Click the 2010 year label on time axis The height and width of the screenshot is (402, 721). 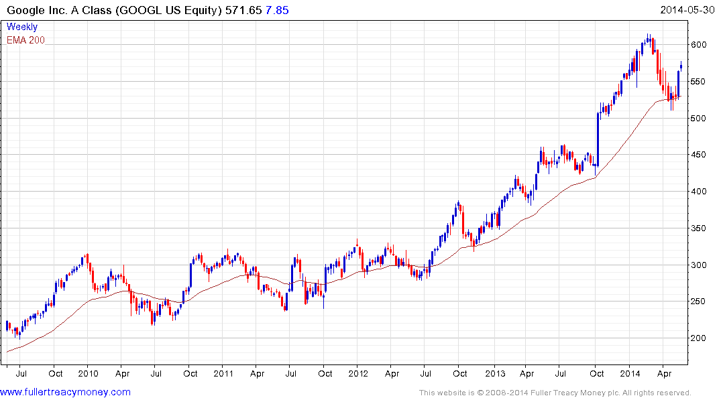pyautogui.click(x=88, y=373)
